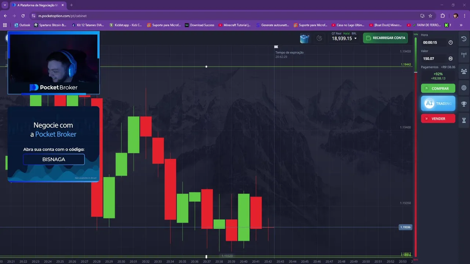470x264 pixels.
Task: Open the Generate autounatt... bookmark
Action: coord(273,25)
